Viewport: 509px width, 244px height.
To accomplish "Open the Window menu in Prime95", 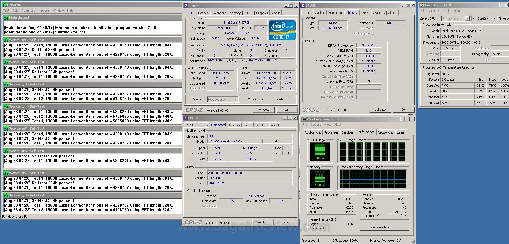I will point(58,10).
